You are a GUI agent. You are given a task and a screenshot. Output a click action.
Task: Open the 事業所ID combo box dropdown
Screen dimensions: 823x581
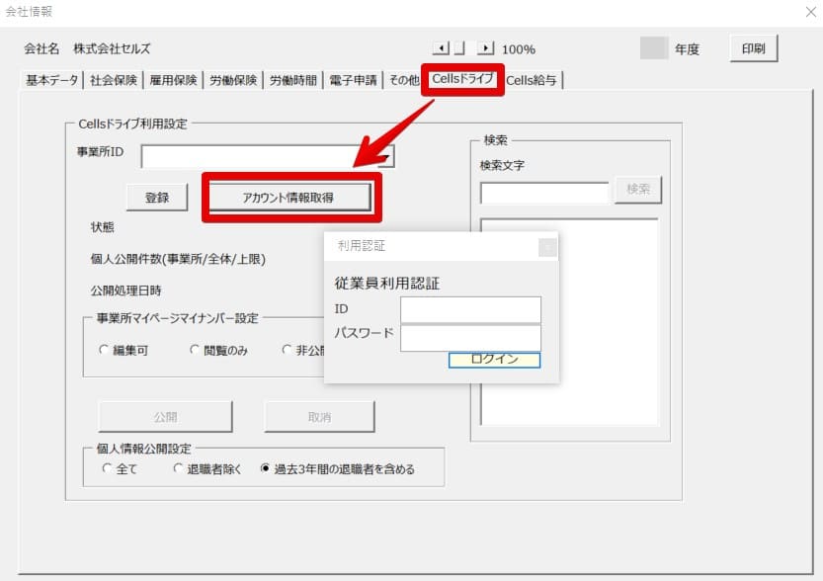[388, 156]
